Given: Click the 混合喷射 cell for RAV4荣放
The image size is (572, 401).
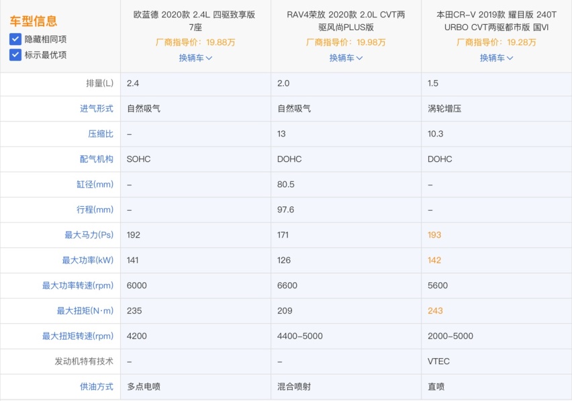Looking at the screenshot, I should [x=294, y=387].
